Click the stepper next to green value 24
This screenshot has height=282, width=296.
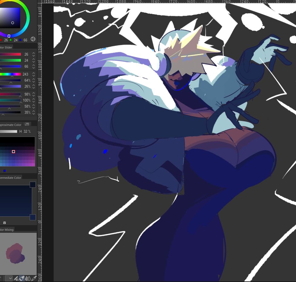(x=34, y=60)
